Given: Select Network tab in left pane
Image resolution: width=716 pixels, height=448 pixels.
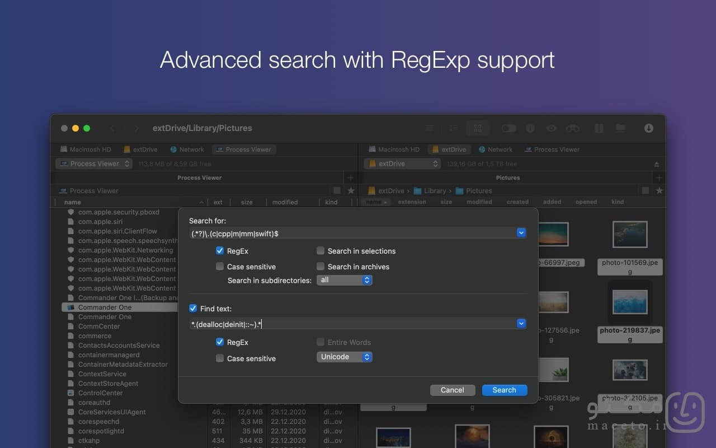Looking at the screenshot, I should pyautogui.click(x=187, y=150).
